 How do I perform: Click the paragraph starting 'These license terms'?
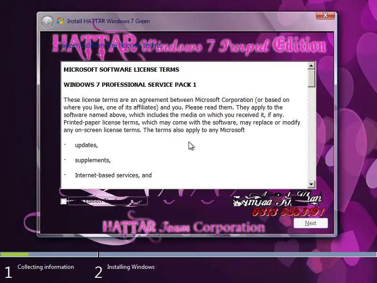click(x=182, y=115)
